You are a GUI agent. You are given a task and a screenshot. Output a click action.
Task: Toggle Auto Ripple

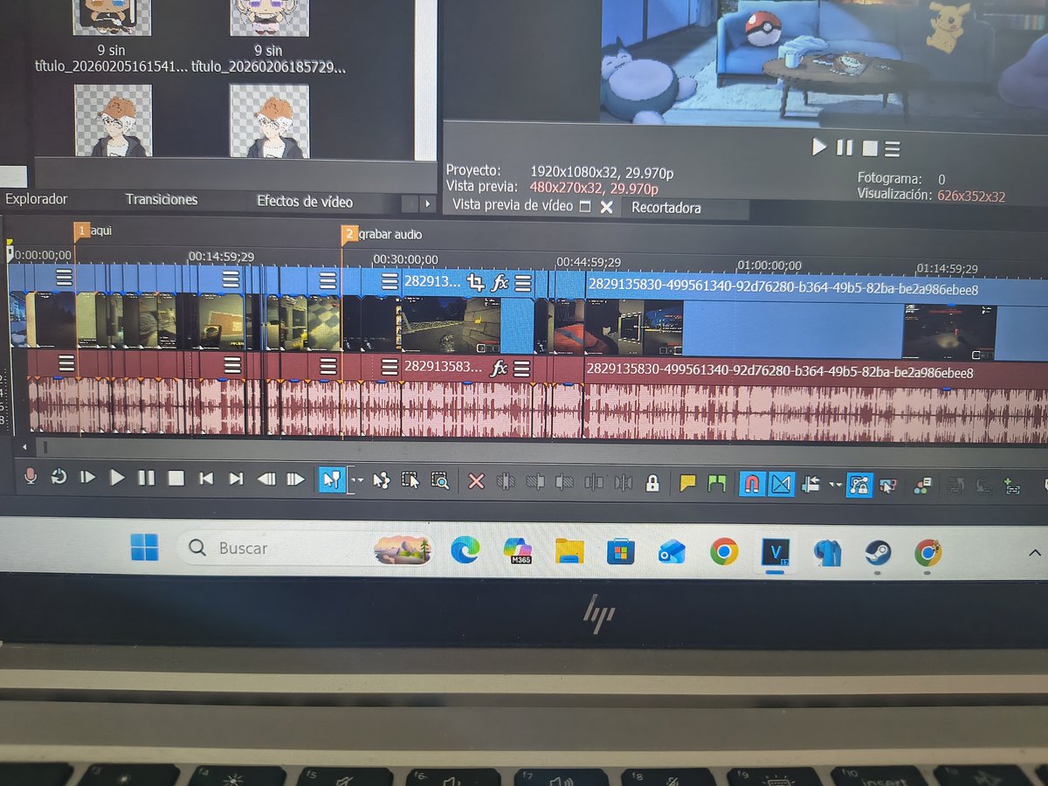pyautogui.click(x=810, y=485)
